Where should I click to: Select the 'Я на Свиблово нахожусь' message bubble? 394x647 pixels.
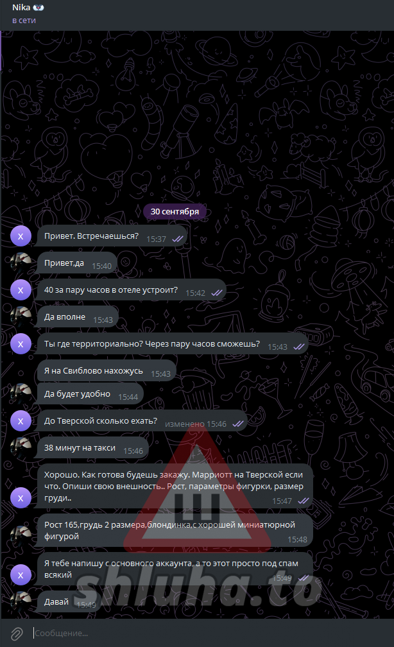pos(107,371)
